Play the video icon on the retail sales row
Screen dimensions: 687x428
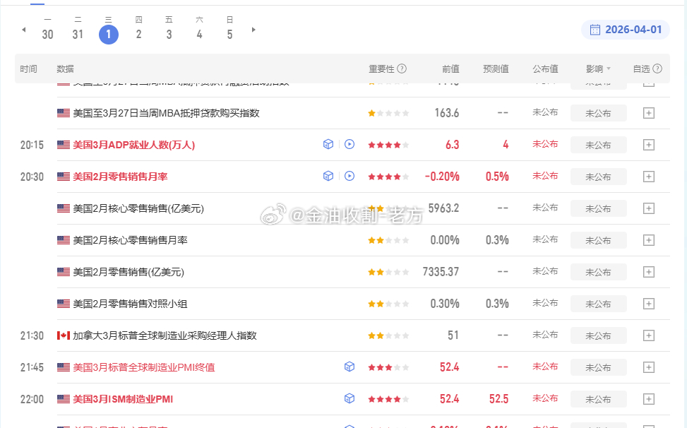click(x=350, y=176)
